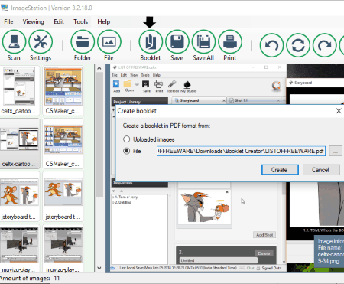This screenshot has height=284, width=344.
Task: Click the Delete button on sequence 2
Action: pyautogui.click(x=264, y=253)
